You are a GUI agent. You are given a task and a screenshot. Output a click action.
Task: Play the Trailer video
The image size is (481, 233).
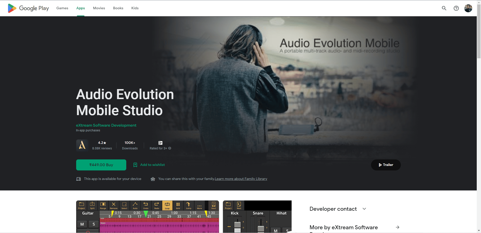pos(386,165)
